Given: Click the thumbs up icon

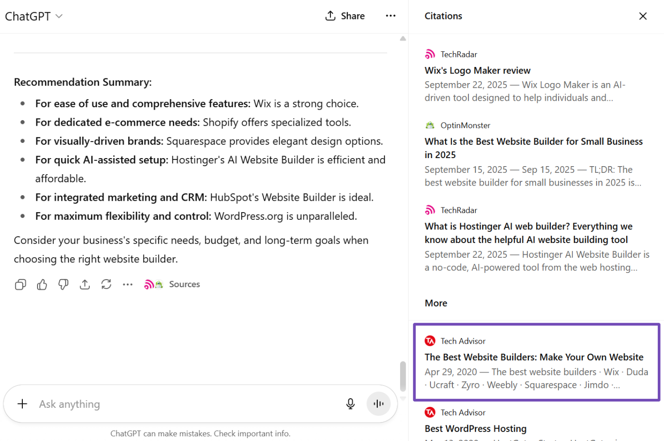Looking at the screenshot, I should (42, 284).
